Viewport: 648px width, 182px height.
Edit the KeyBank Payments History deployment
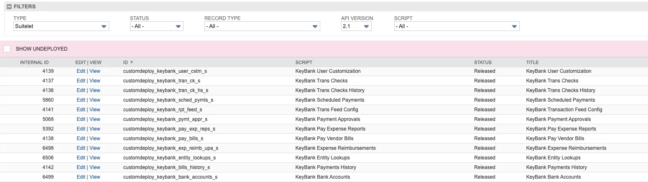tap(81, 167)
